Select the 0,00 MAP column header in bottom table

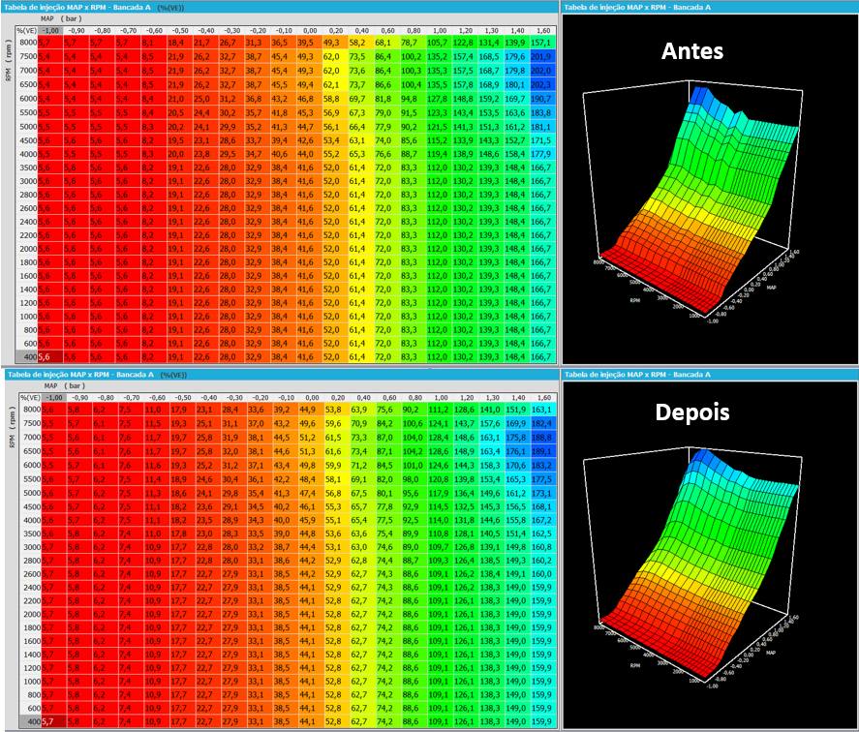coord(312,398)
